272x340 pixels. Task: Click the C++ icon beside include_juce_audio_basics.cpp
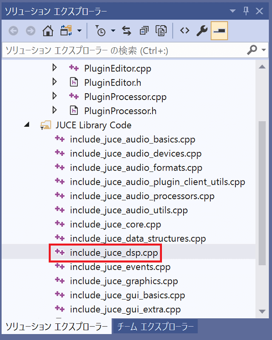(59, 138)
